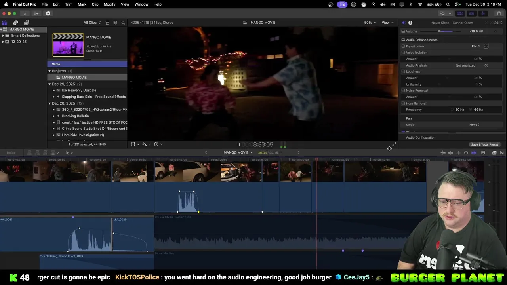Open the timeline tool selector dropdown
The width and height of the screenshot is (507, 285).
pos(69,153)
